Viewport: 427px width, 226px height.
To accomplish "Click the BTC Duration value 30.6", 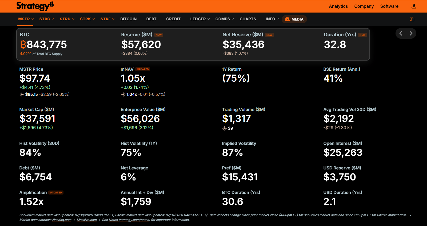I will (233, 202).
